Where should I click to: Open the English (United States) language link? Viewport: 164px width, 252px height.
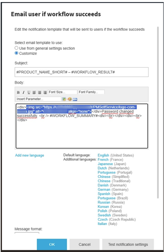tap(103, 155)
